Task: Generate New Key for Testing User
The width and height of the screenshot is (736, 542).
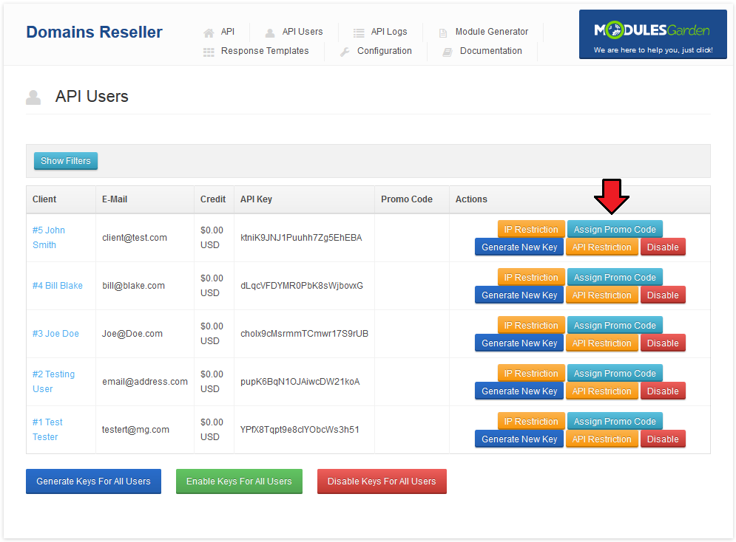Action: pyautogui.click(x=519, y=391)
